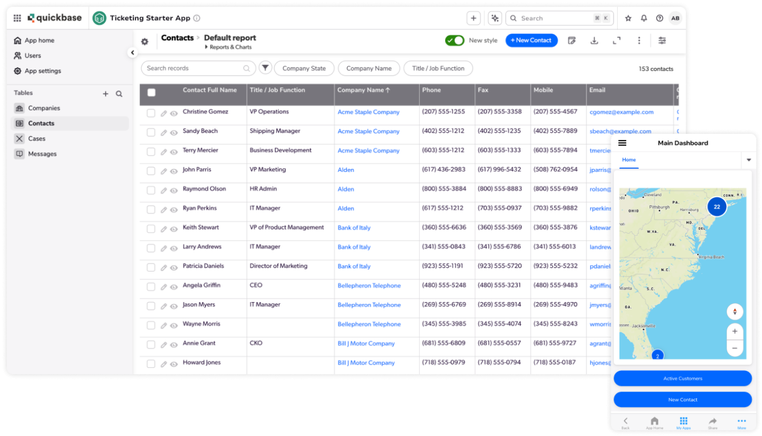Expand report to full screen
Screen dimensions: 762x436
pyautogui.click(x=617, y=40)
